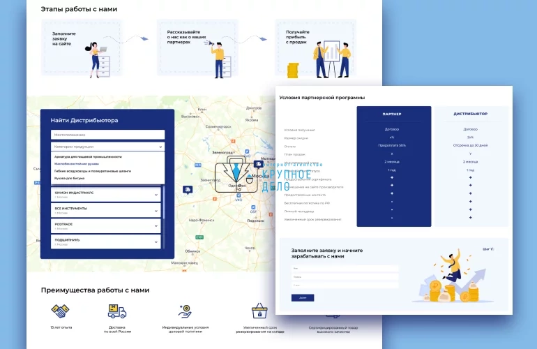Click the 'Чехов' label on the map
537x349 pixels.
point(250,248)
